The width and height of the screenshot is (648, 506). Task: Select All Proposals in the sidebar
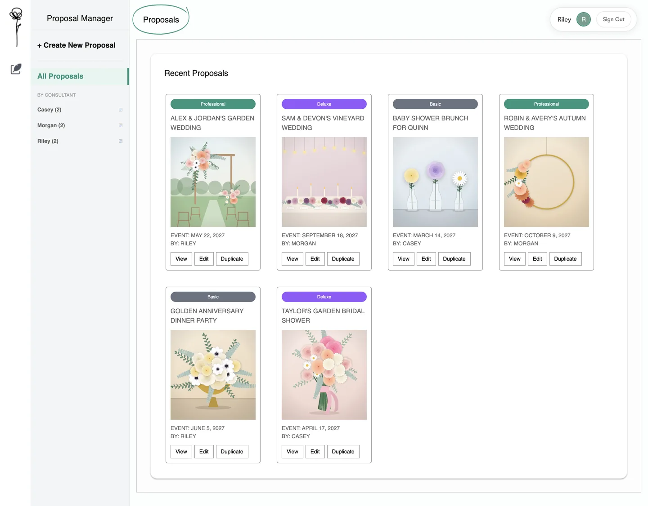[80, 76]
